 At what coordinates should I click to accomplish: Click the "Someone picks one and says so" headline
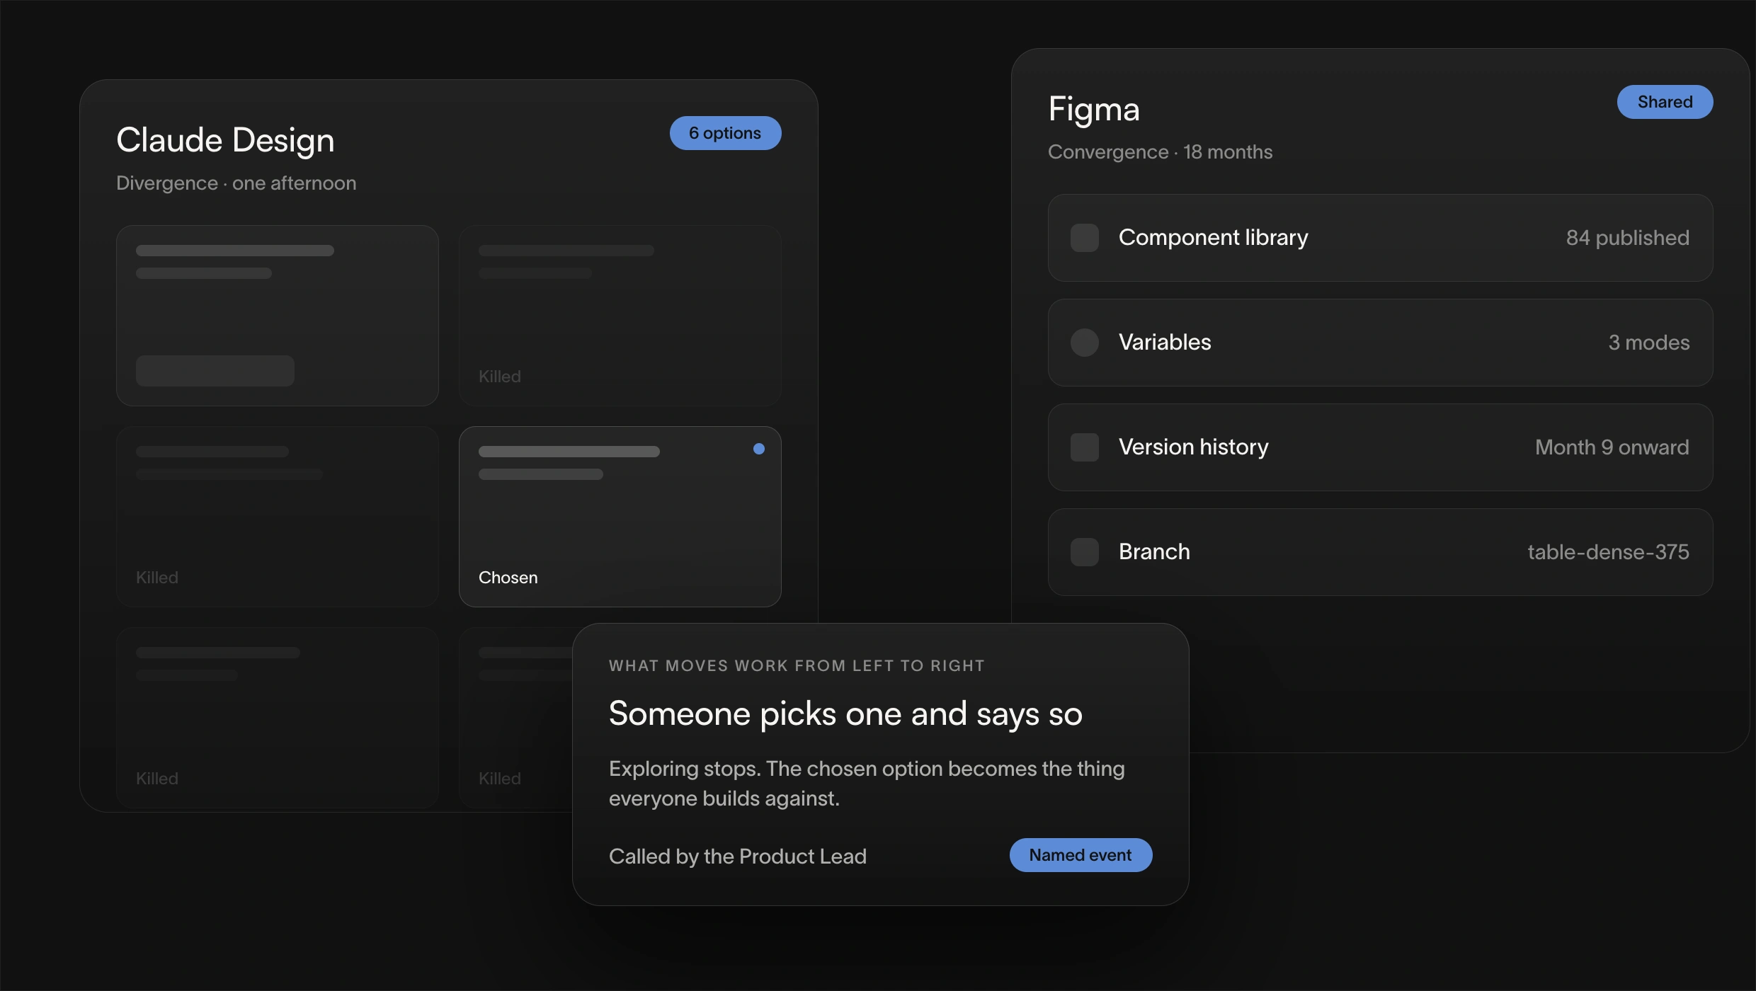pyautogui.click(x=845, y=714)
